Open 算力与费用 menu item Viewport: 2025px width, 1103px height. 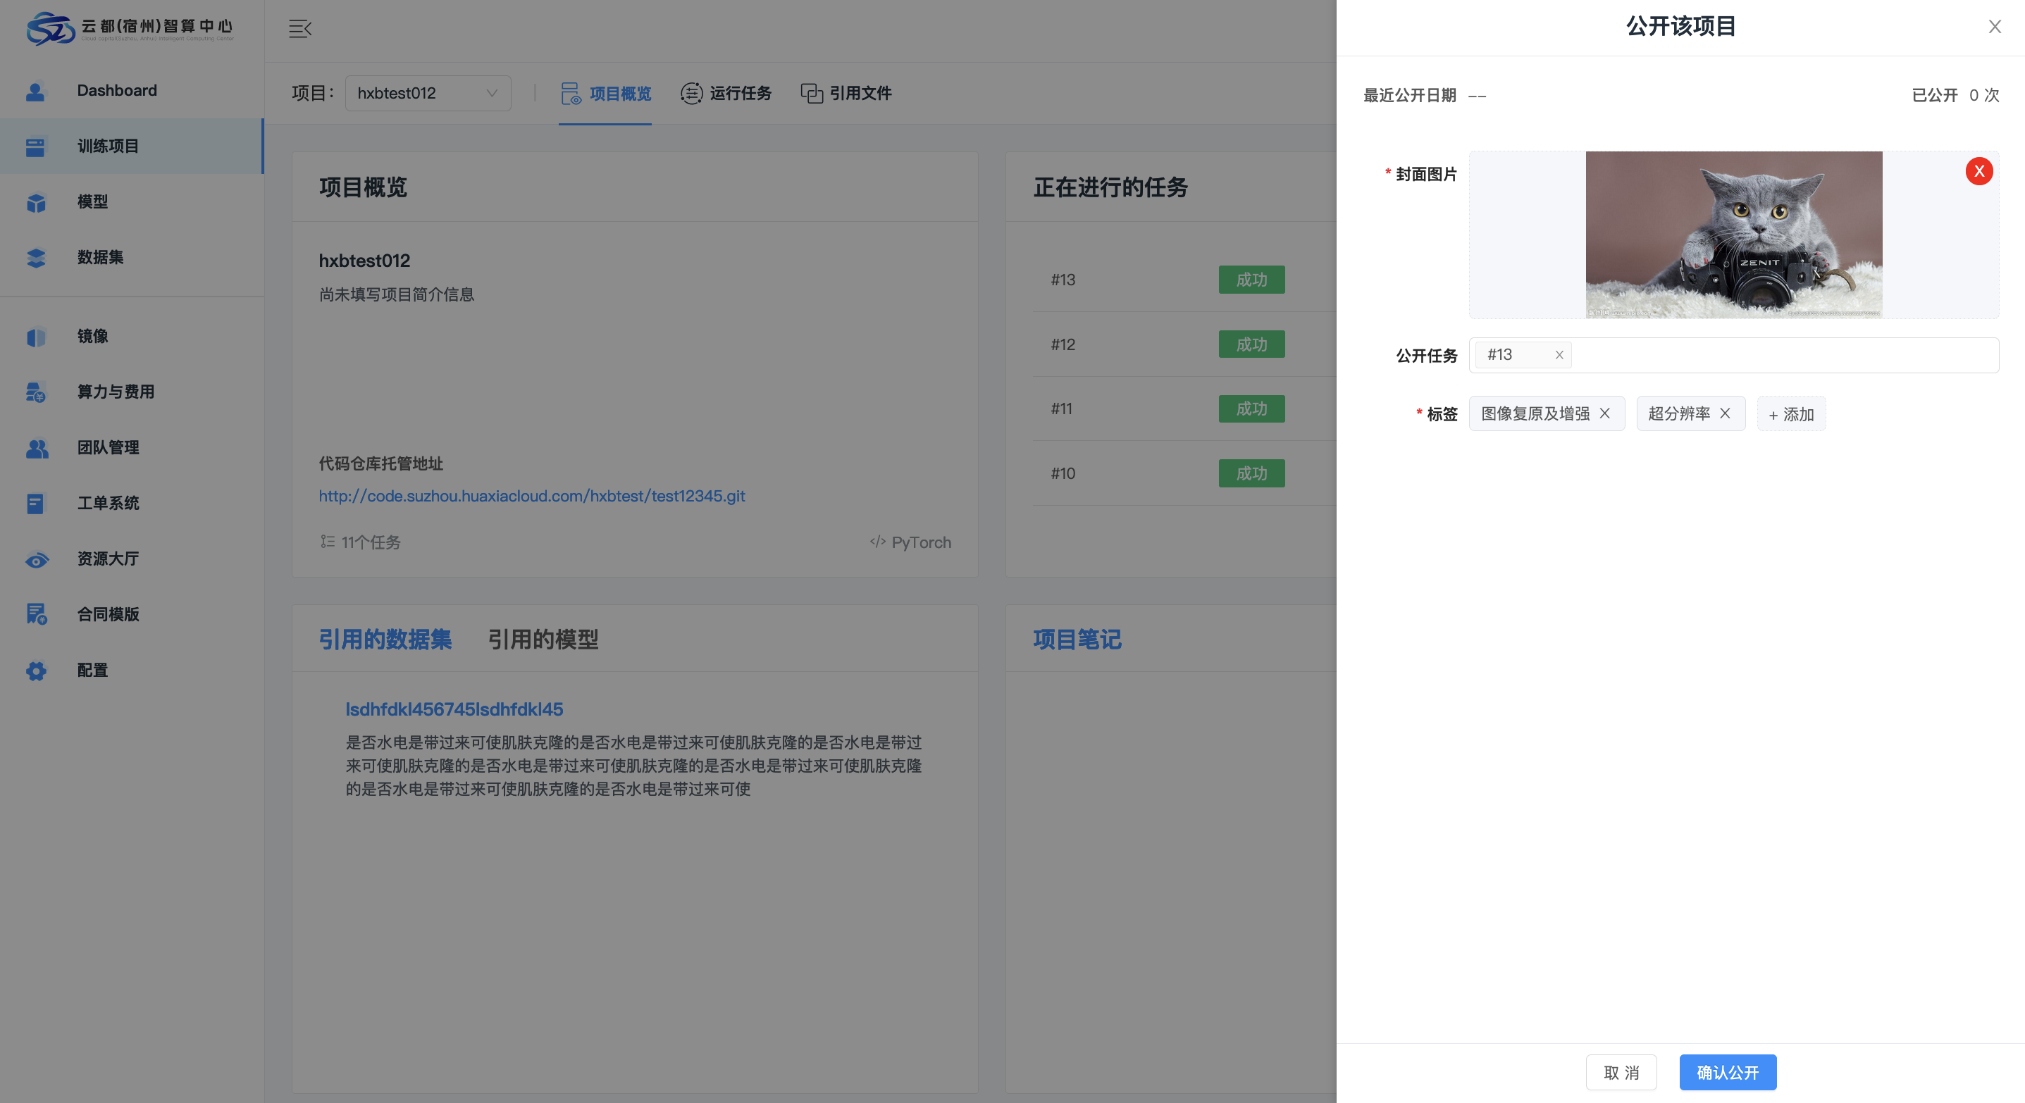pyautogui.click(x=132, y=392)
